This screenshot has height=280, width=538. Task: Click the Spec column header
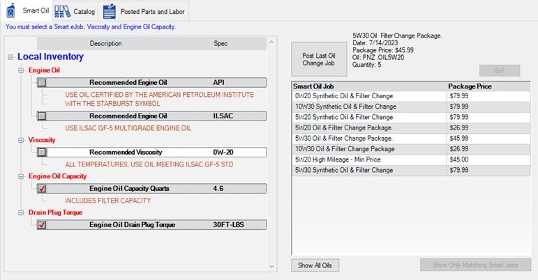pyautogui.click(x=221, y=43)
